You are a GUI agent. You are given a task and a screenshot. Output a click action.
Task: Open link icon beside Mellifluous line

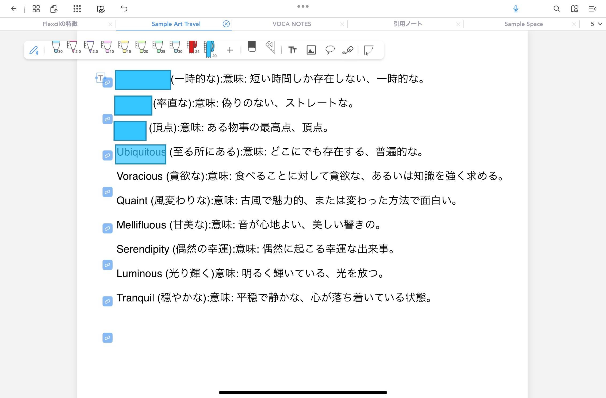[108, 228]
